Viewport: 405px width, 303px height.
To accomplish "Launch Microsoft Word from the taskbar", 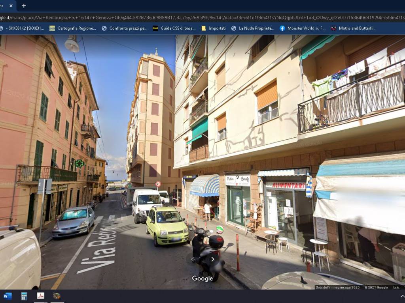I will point(8,296).
